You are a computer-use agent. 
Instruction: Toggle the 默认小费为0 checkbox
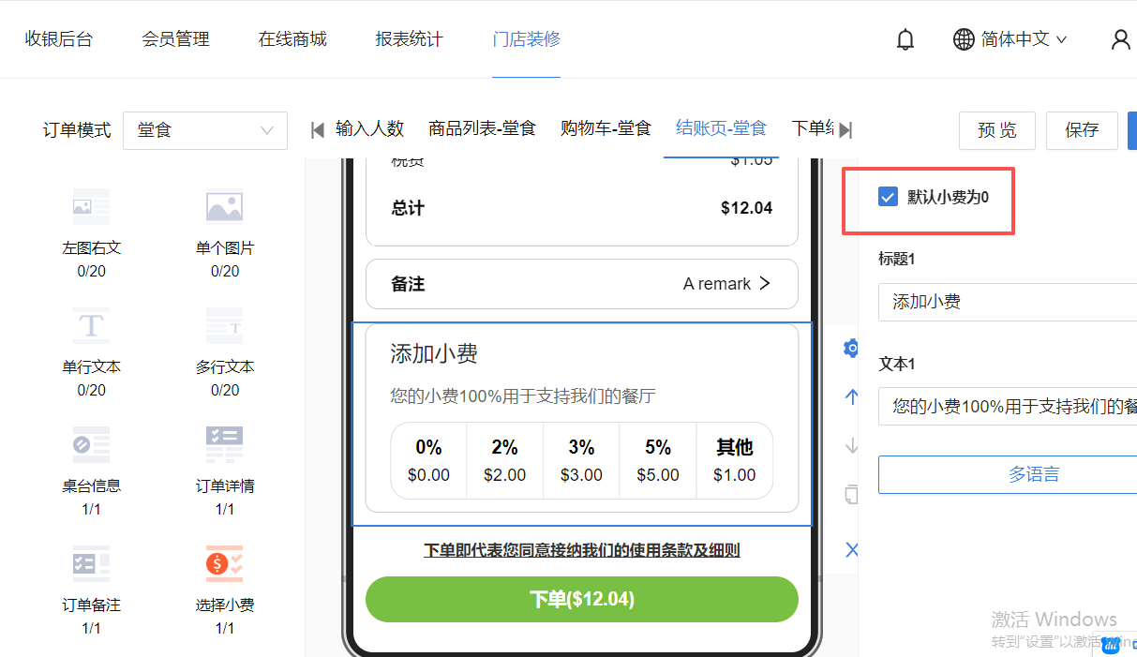click(x=888, y=197)
